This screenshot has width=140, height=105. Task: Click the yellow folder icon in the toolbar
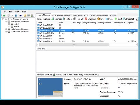25,15
